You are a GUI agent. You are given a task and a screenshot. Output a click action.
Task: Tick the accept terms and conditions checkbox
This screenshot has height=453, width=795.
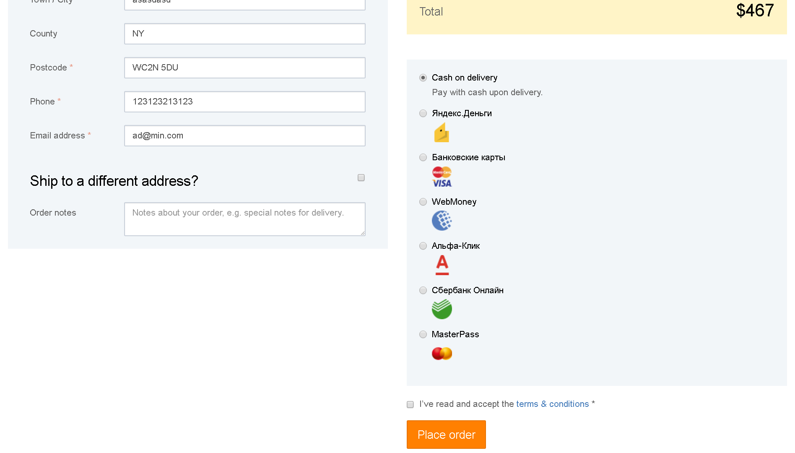point(410,404)
